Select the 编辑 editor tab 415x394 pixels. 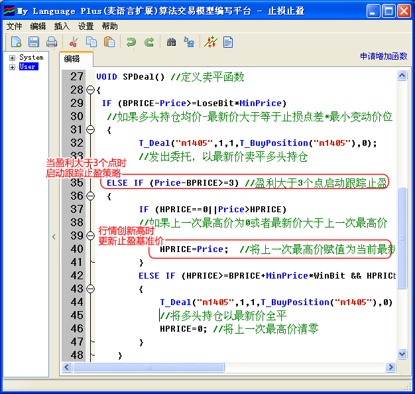coord(72,59)
